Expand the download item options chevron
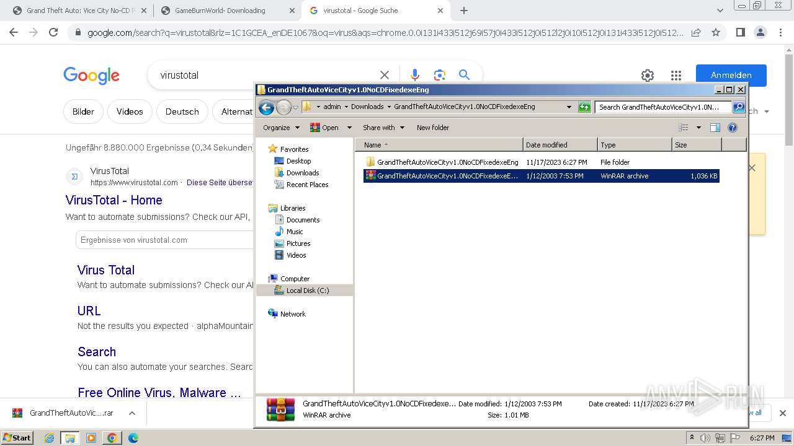This screenshot has width=794, height=446. [x=132, y=413]
